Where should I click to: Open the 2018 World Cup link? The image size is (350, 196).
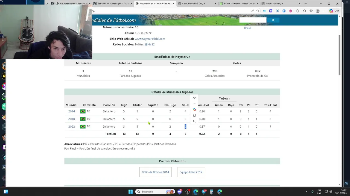pos(71,119)
